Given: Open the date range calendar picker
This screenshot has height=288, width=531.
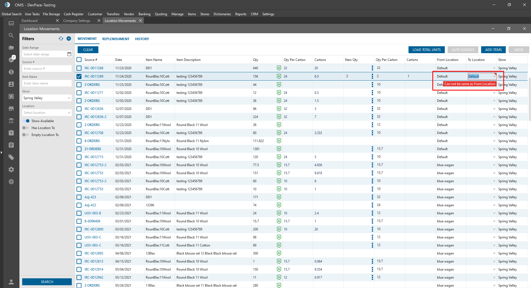Looking at the screenshot, I should 69,54.
